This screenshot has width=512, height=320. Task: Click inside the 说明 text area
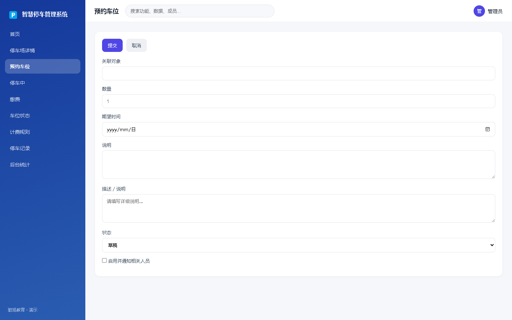pos(299,165)
